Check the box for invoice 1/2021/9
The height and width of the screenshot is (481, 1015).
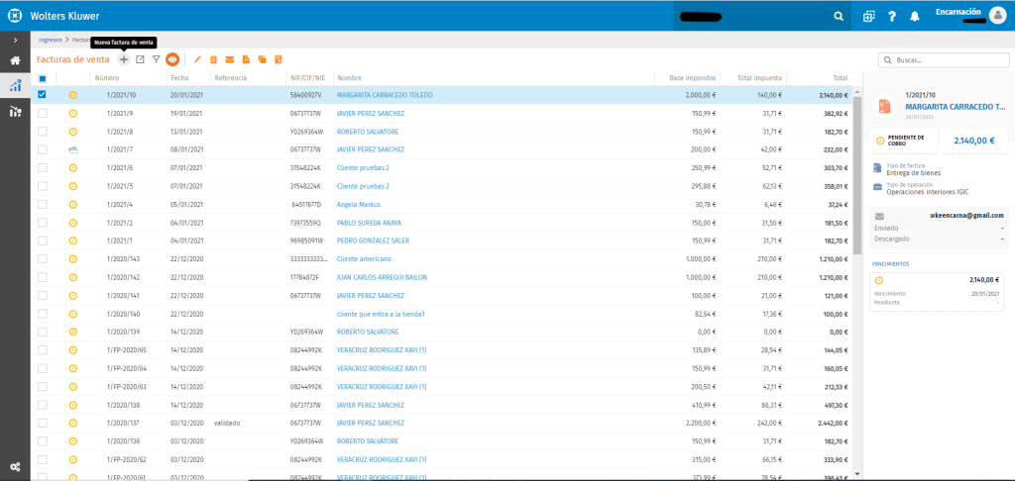[x=42, y=114]
